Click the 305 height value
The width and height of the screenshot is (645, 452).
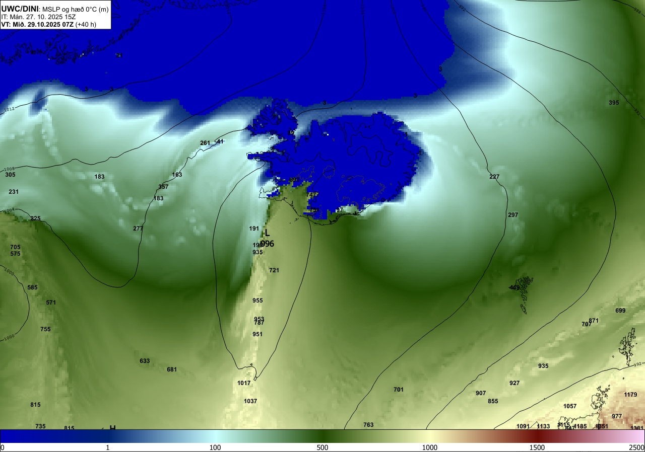coord(11,175)
